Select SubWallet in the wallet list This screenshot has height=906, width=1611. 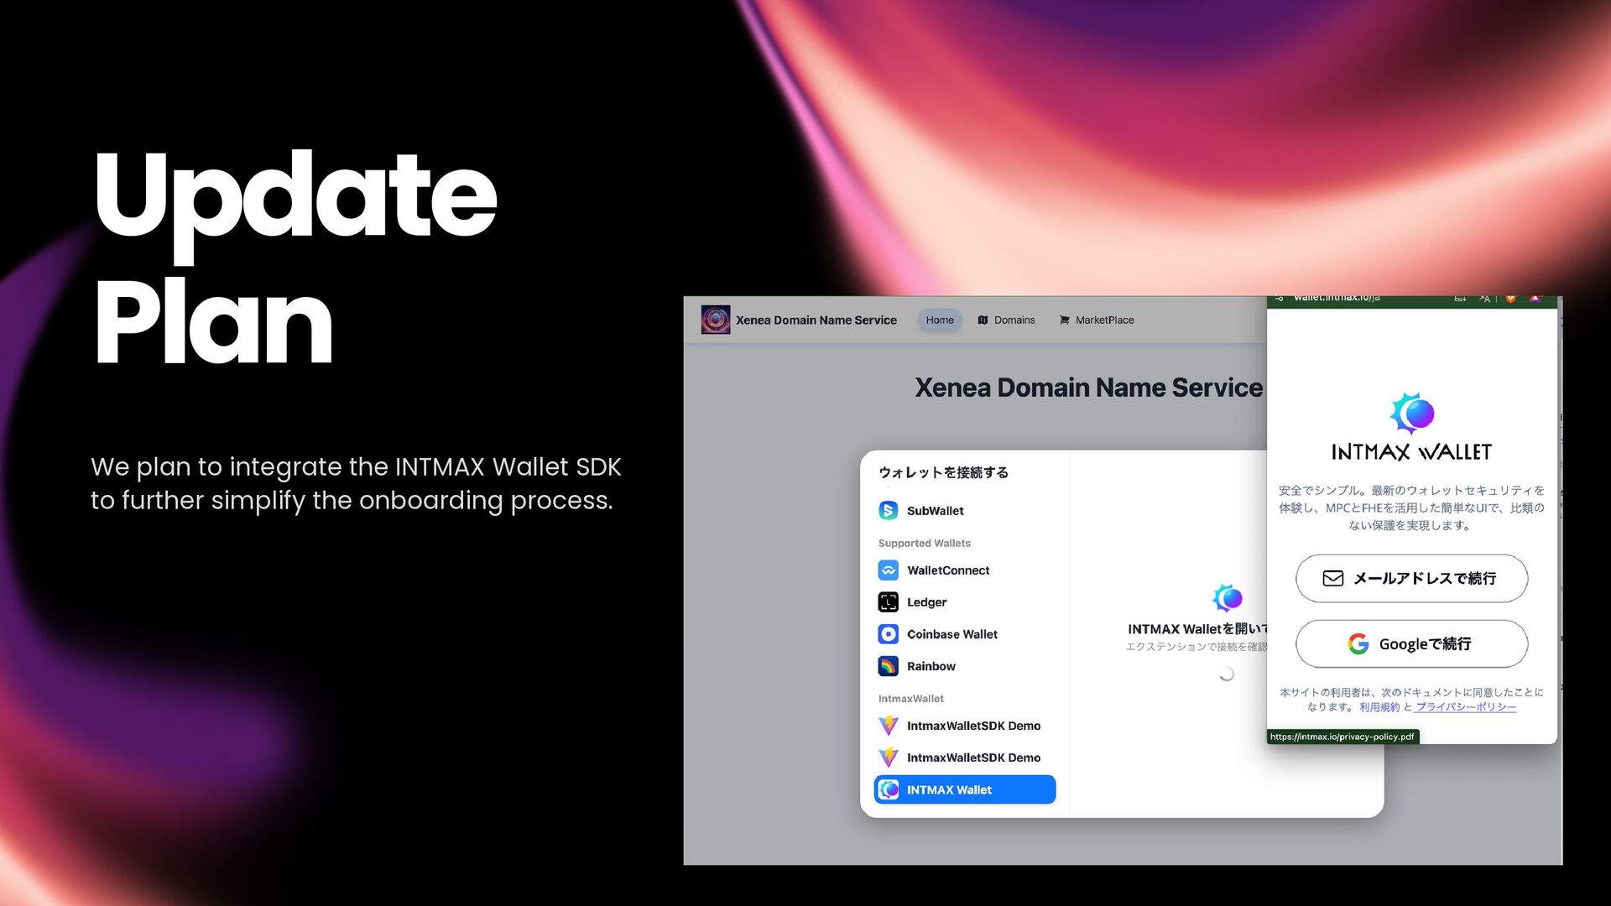tap(965, 510)
